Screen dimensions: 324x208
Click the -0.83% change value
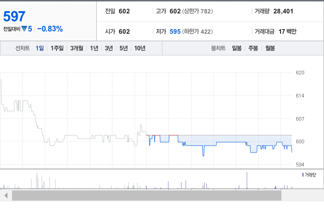pos(50,29)
